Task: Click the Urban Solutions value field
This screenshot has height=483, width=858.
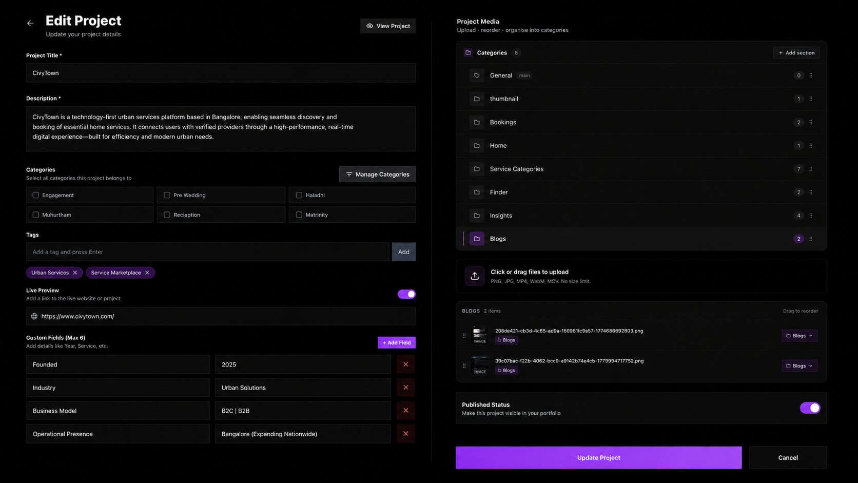Action: [x=303, y=388]
